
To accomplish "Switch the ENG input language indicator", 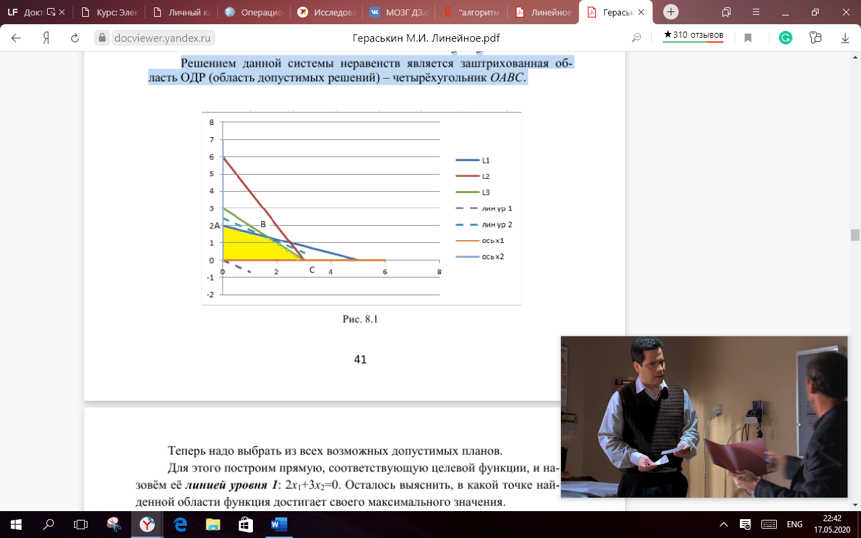I will click(794, 524).
